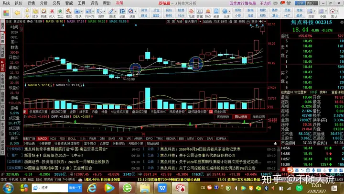Switch to the BOLL indicator tab

click(72, 138)
